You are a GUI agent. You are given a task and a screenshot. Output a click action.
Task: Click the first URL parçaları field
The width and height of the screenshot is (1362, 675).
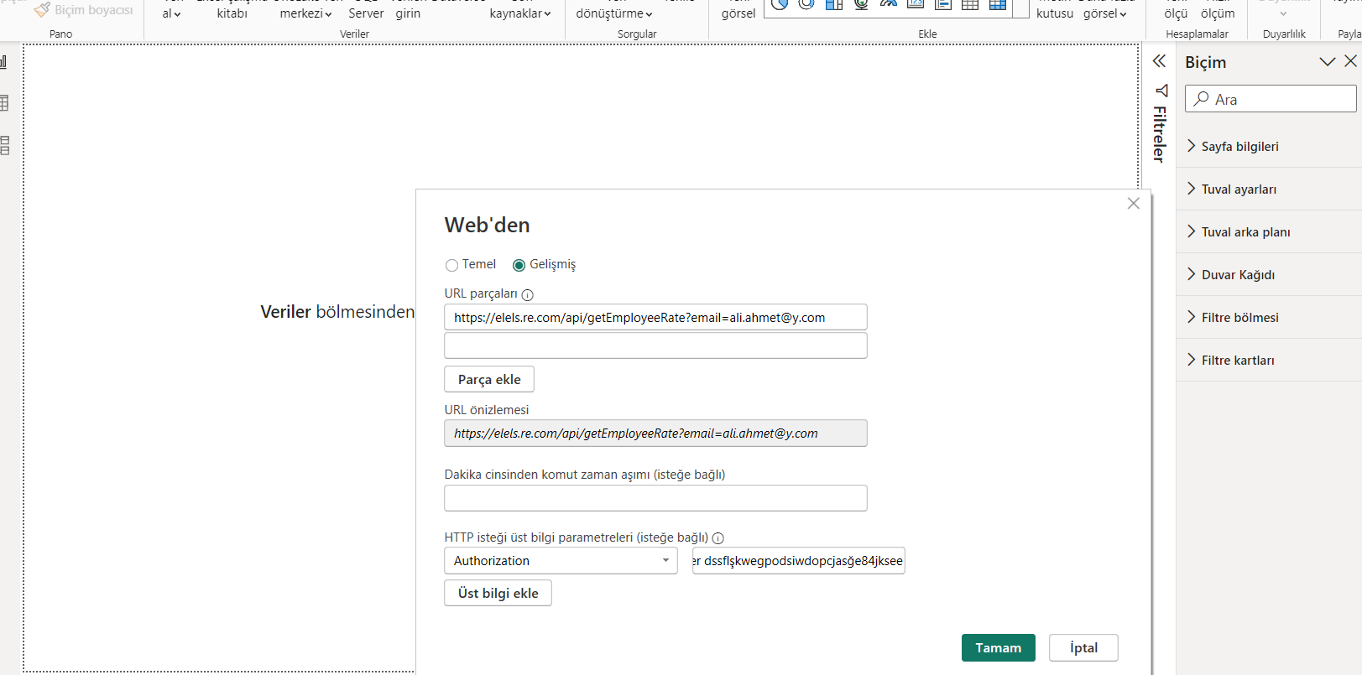[655, 317]
